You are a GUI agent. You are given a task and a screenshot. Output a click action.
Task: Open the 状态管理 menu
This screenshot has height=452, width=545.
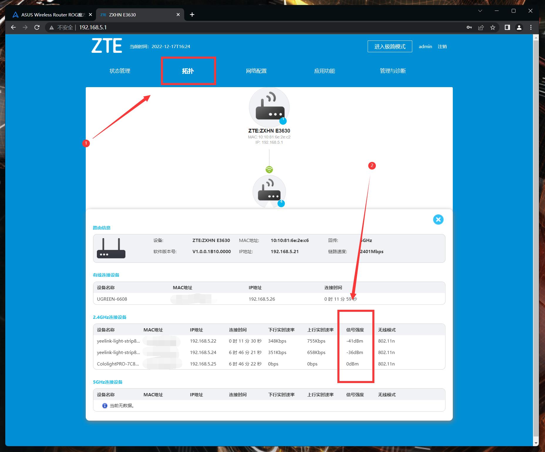[120, 71]
